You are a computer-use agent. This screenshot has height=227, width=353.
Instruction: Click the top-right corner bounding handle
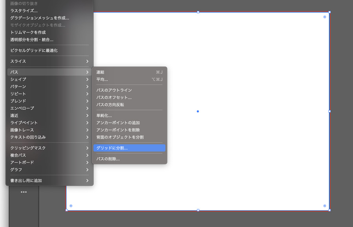[329, 12]
